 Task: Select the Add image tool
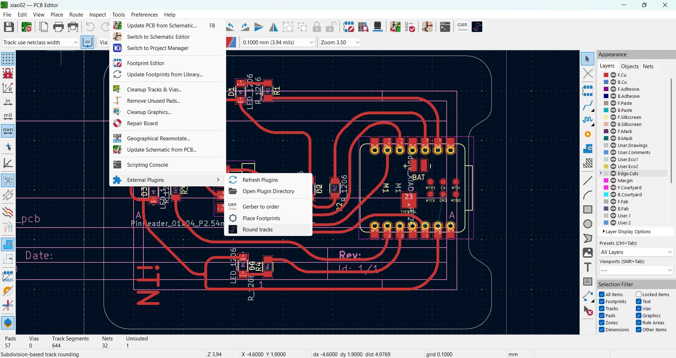point(587,253)
